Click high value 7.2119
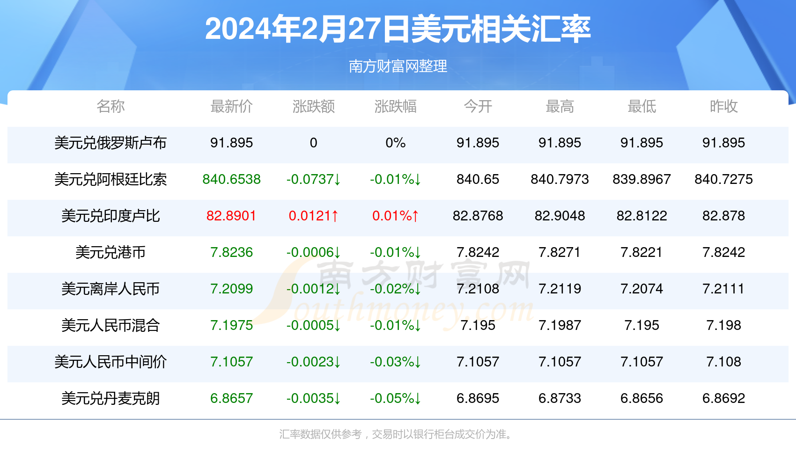The width and height of the screenshot is (796, 468). pos(560,289)
